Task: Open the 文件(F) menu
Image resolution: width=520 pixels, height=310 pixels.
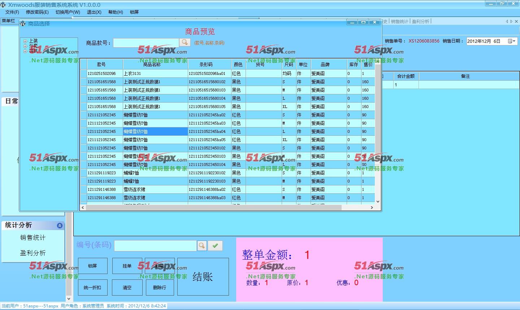Action: [x=12, y=12]
